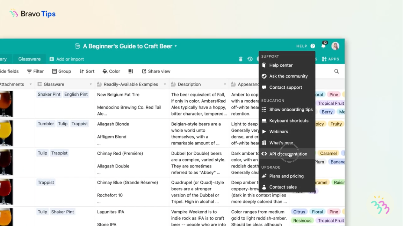411x229 pixels.
Task: Open the Glassware column dropdown
Action: [x=91, y=84]
